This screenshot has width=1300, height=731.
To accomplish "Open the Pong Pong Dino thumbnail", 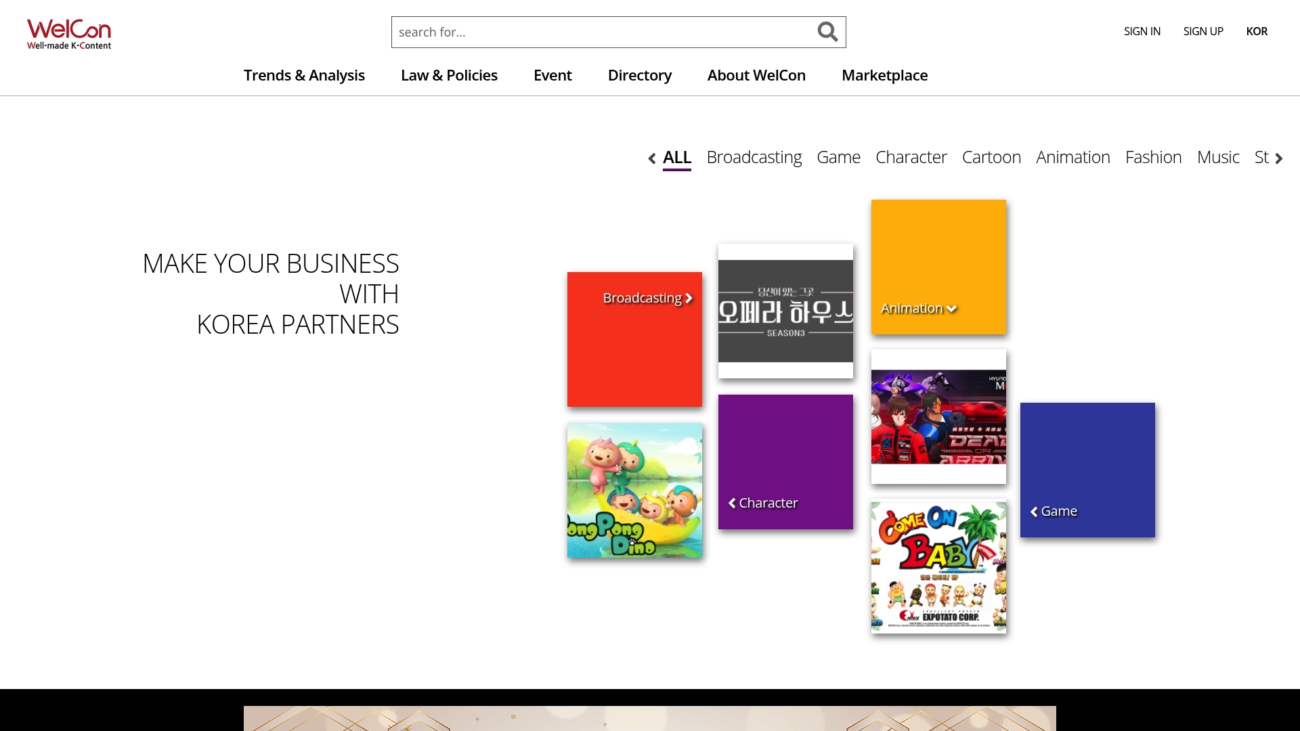I will click(x=634, y=491).
